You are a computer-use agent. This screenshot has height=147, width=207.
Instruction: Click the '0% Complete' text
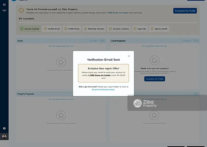tap(26, 19)
